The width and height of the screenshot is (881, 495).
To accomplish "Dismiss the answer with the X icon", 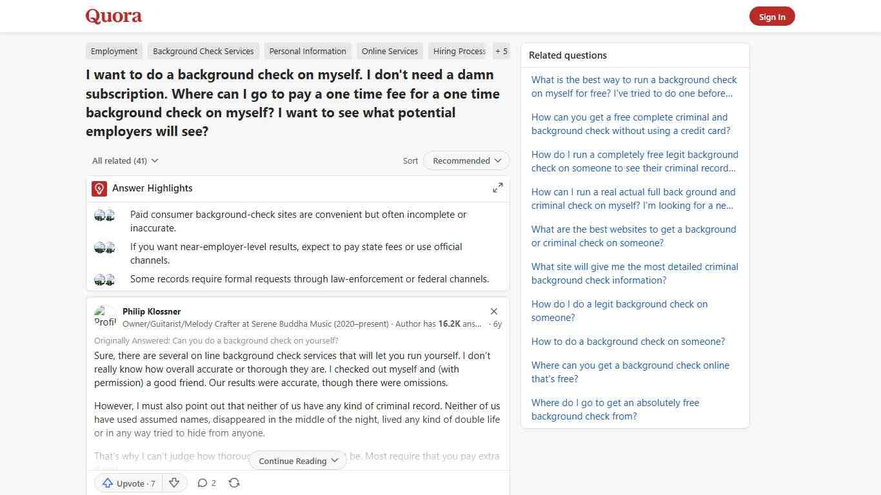I will pos(493,311).
